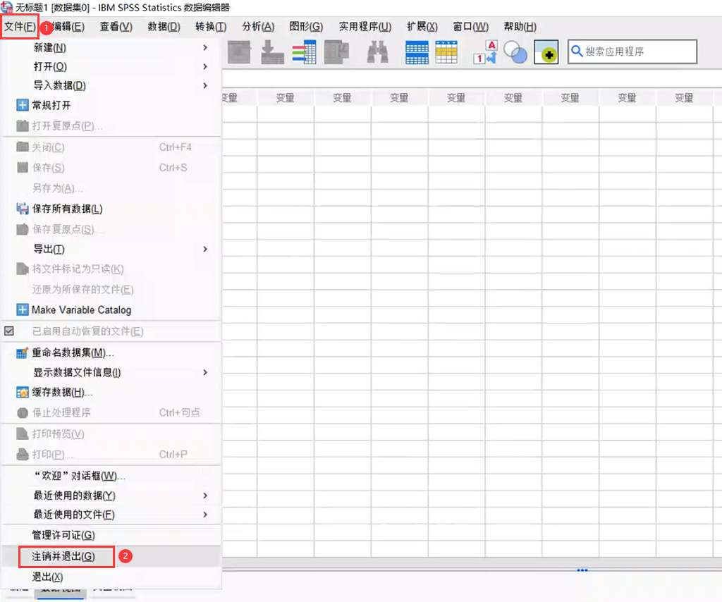Click the 搜索应用程序 search field

[631, 51]
